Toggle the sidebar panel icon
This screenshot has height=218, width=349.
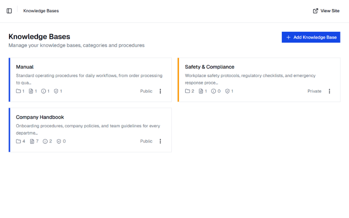point(9,11)
